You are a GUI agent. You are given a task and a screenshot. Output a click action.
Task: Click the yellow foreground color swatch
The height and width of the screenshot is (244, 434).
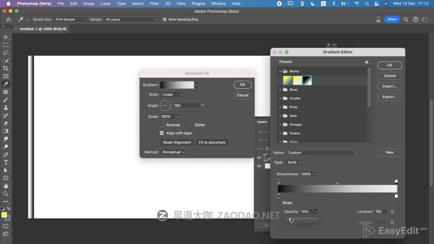coord(4,215)
